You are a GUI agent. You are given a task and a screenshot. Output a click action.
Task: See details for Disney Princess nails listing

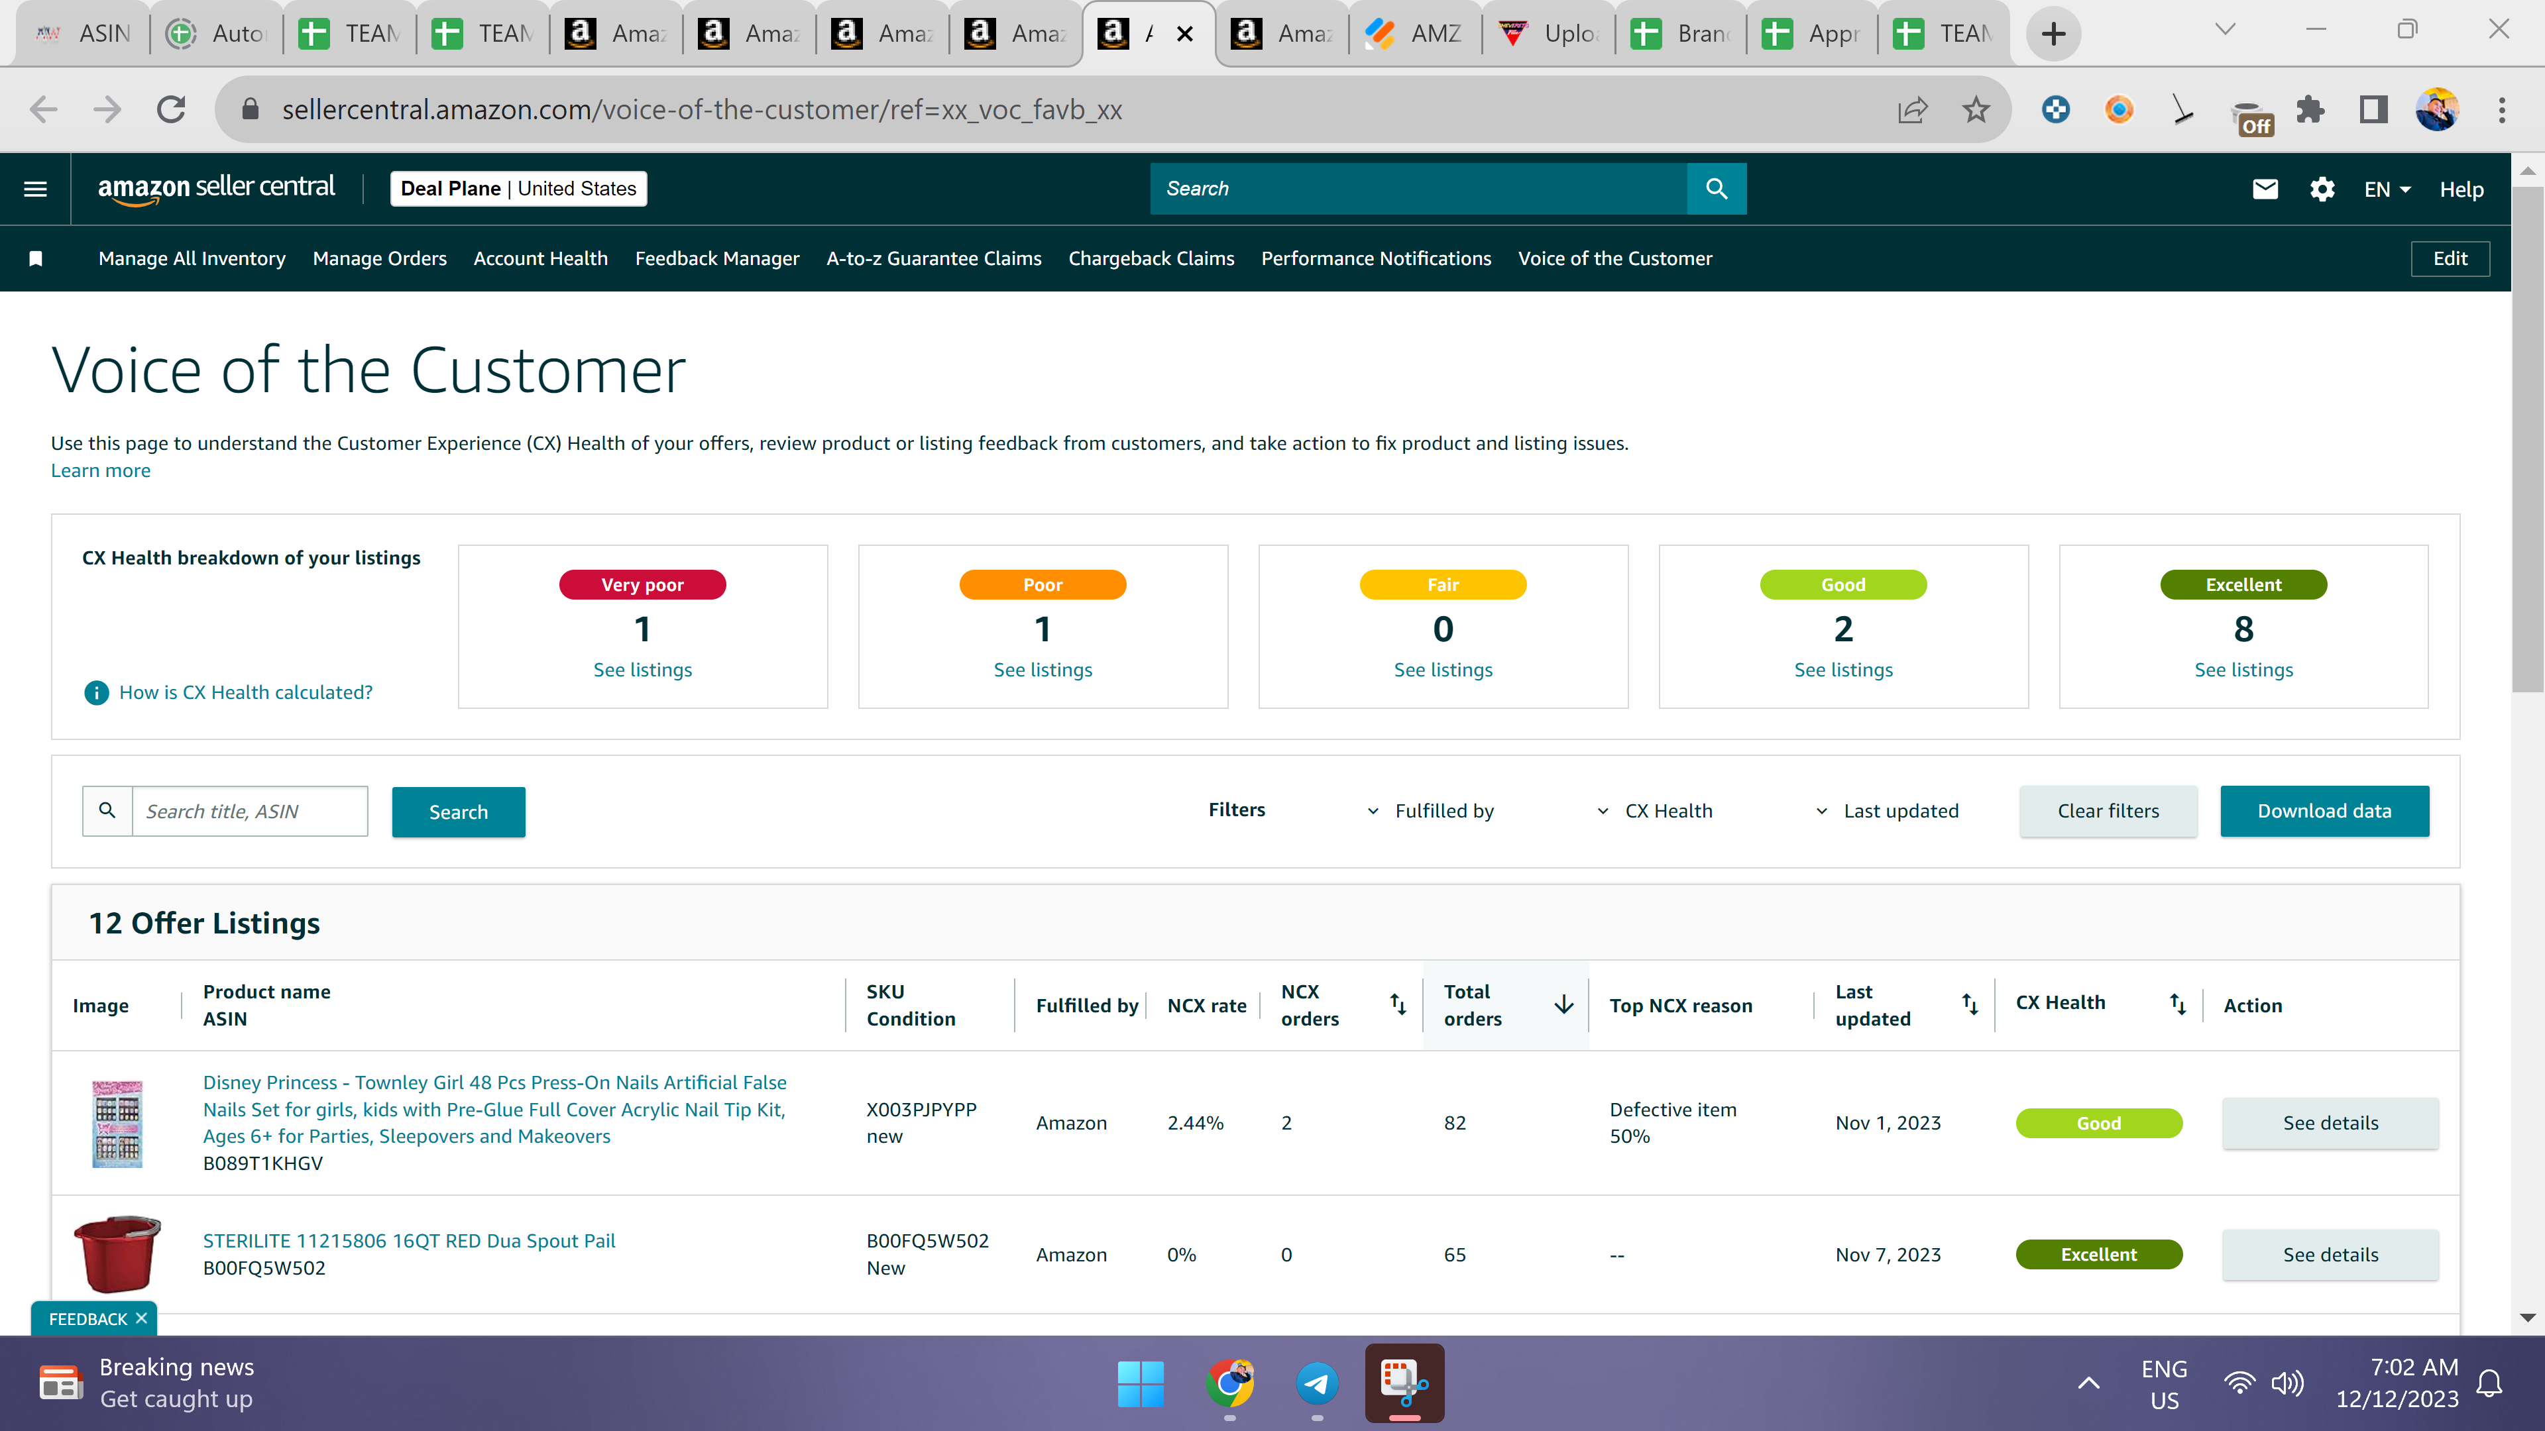click(2331, 1123)
